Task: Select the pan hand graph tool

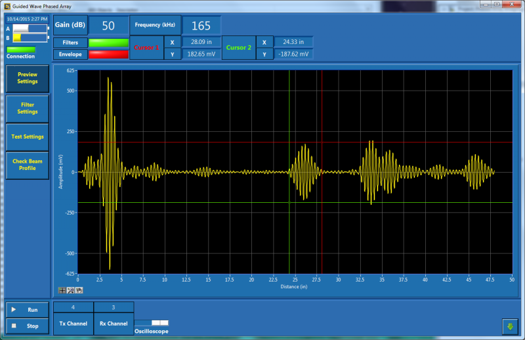Action: pyautogui.click(x=78, y=290)
